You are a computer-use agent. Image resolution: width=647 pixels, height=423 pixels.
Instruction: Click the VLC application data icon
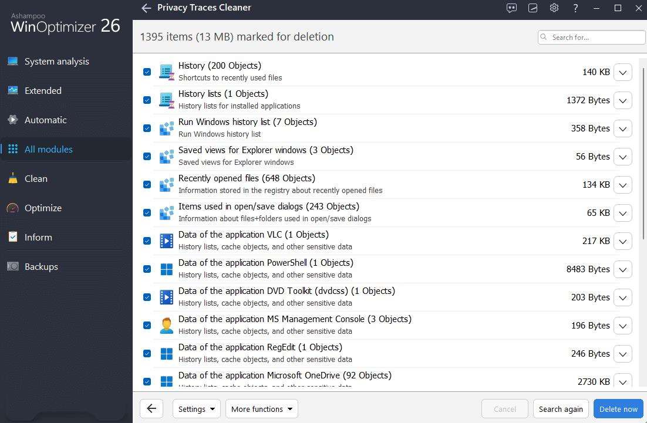(166, 241)
